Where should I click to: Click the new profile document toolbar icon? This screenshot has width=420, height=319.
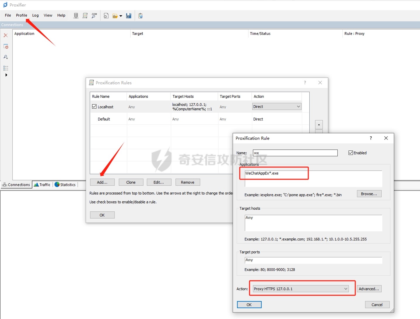point(106,16)
